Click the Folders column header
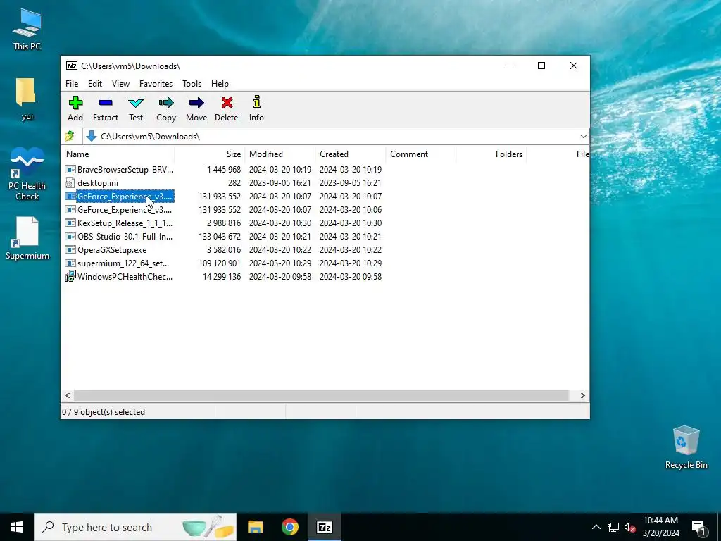Image resolution: width=721 pixels, height=541 pixels. (491, 154)
